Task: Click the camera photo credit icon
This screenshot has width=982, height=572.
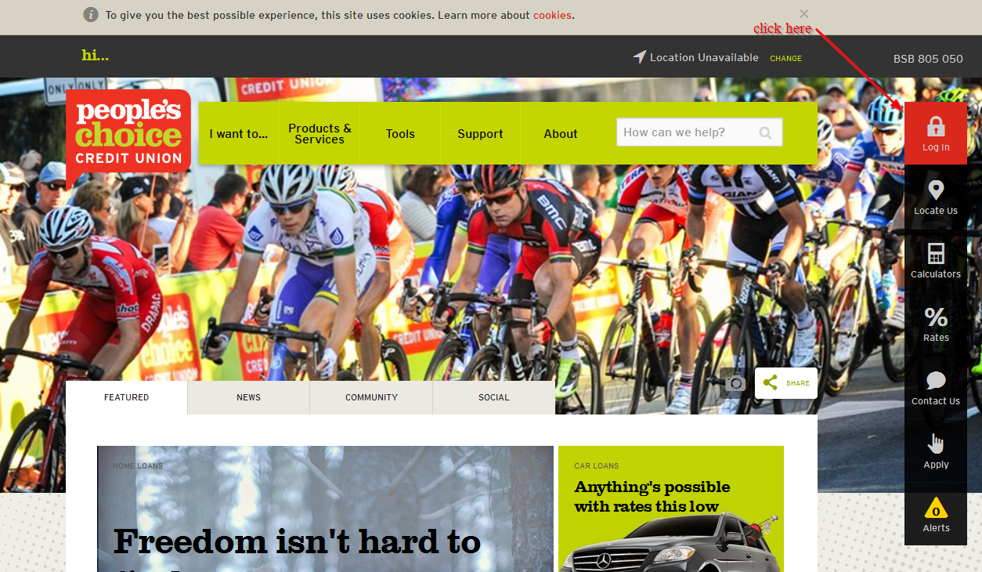Action: 734,383
